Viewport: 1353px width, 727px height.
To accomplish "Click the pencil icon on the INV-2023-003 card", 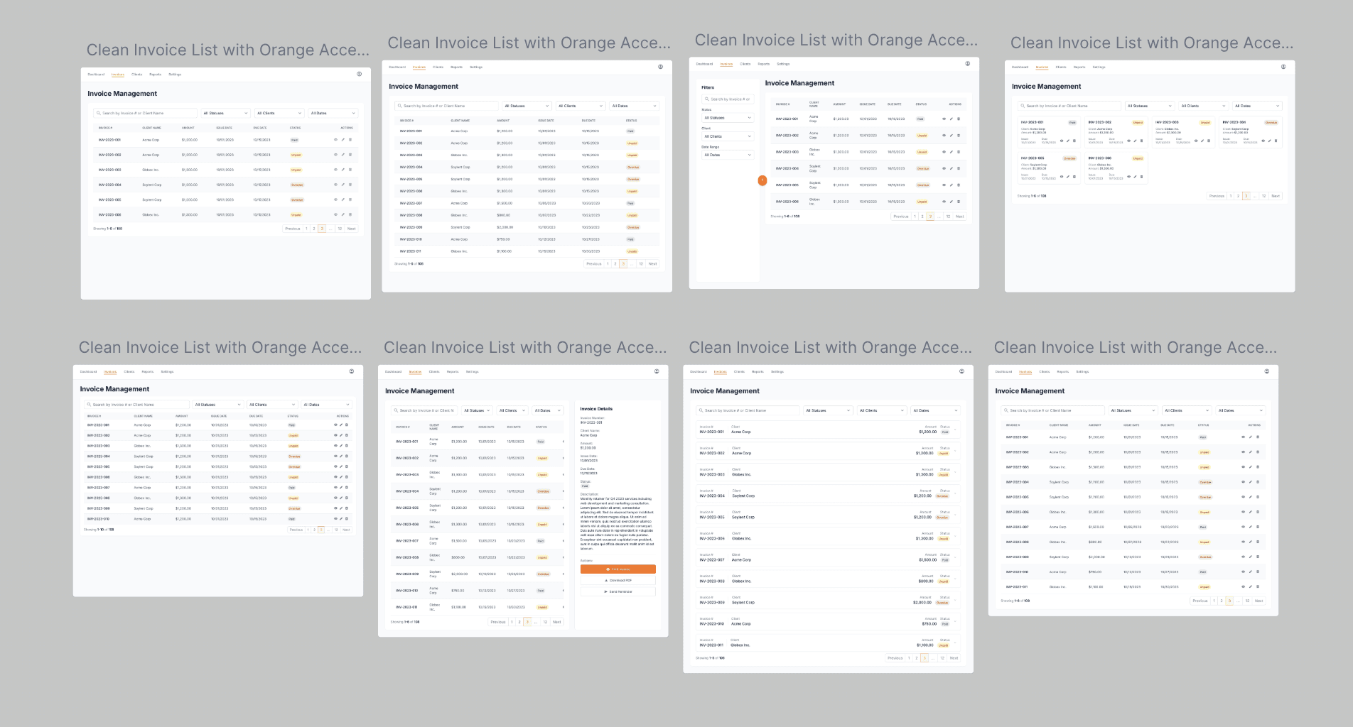I will click(1204, 141).
